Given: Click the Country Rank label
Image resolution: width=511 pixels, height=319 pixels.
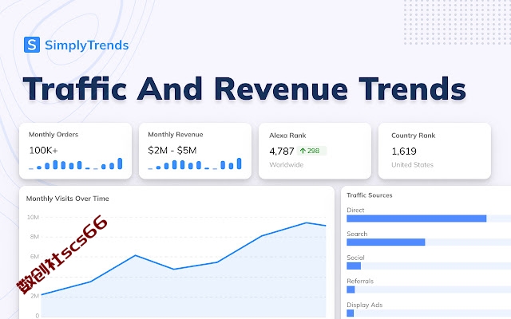Looking at the screenshot, I should pyautogui.click(x=414, y=136).
